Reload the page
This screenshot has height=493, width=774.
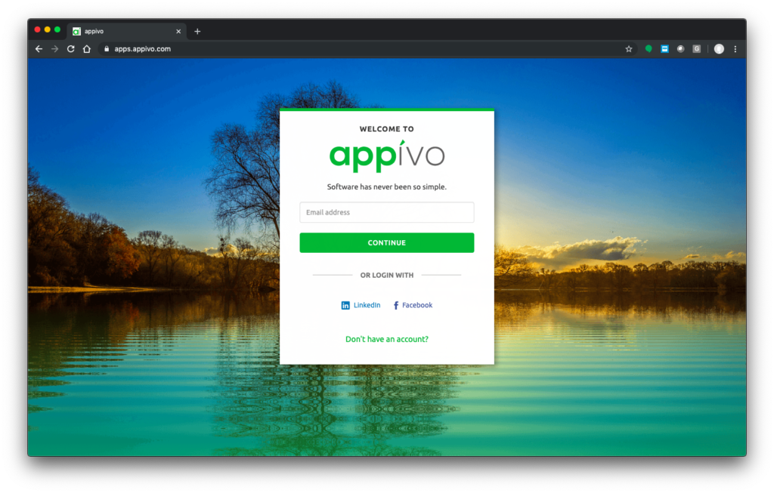click(70, 49)
